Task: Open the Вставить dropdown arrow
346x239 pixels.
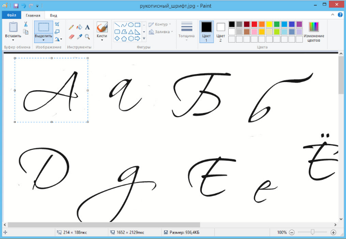Action: point(13,40)
